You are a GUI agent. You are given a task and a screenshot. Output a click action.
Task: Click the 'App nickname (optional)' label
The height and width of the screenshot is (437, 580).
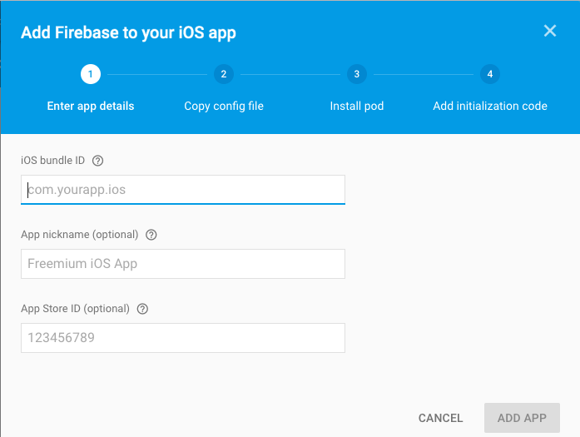pos(80,235)
